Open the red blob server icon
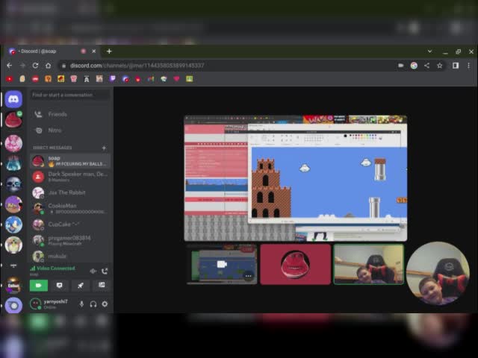 pyautogui.click(x=13, y=119)
